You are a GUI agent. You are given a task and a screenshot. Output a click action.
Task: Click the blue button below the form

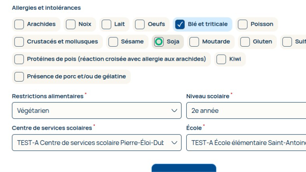click(x=184, y=168)
